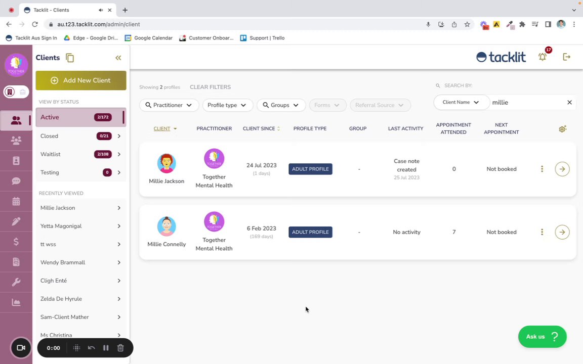Select the Active status view
583x364 pixels.
80,117
